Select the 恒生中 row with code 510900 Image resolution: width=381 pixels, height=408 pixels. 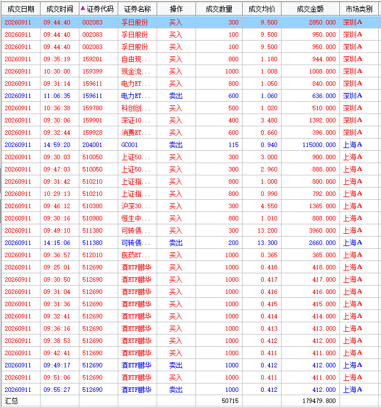coord(190,218)
